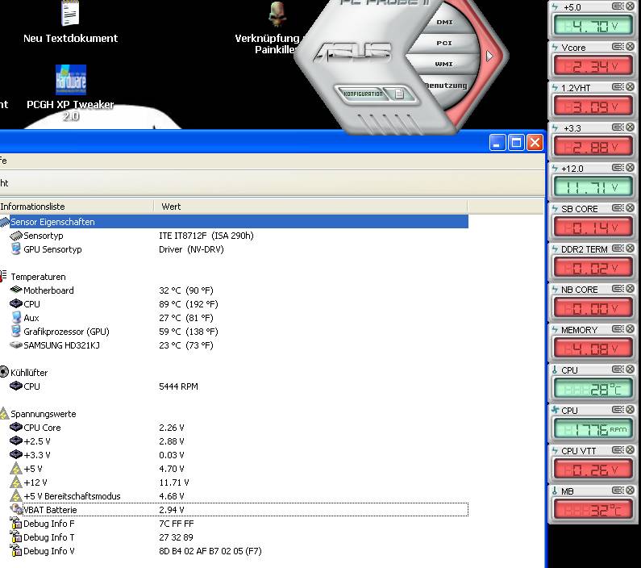Screen dimensions: 641x568
Task: Close the +5.0 voltage panel
Action: [630, 6]
